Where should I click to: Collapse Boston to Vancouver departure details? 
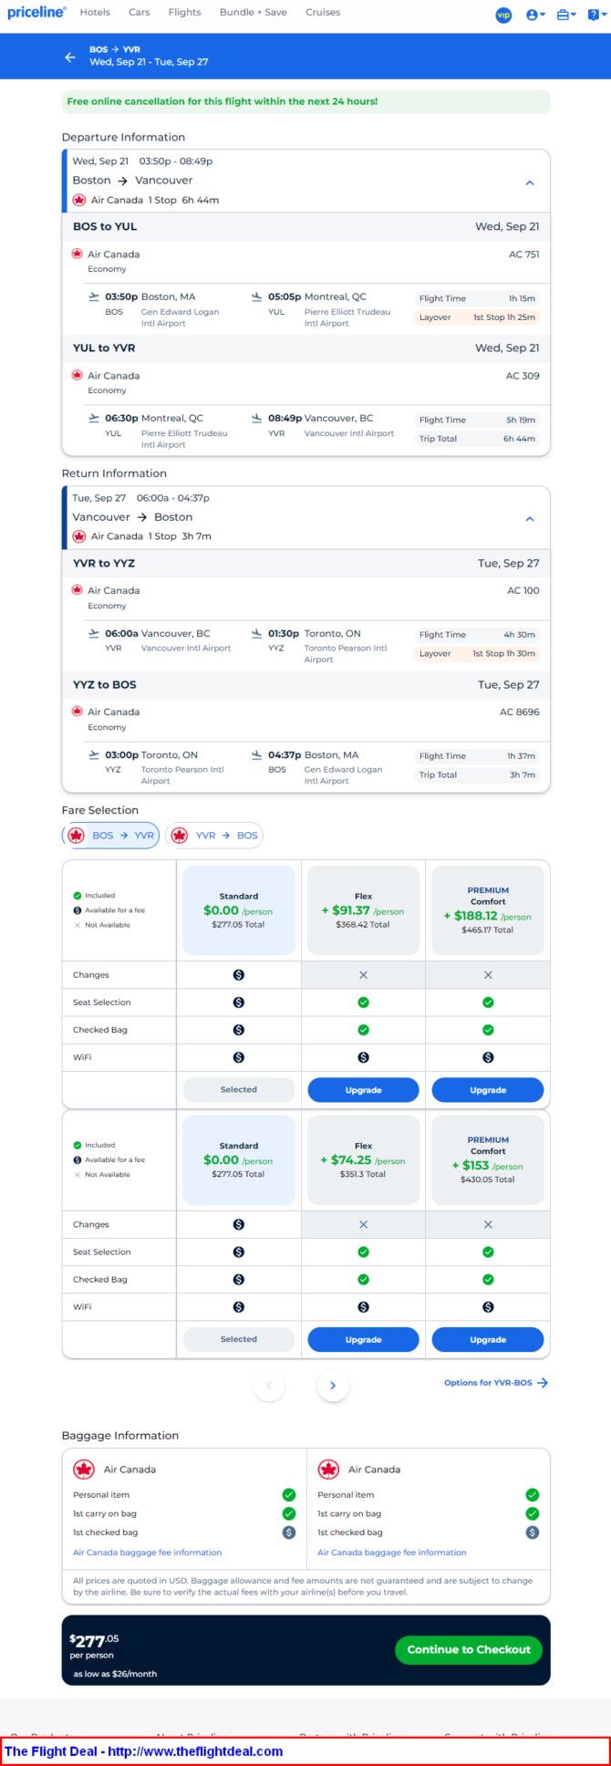pos(530,182)
